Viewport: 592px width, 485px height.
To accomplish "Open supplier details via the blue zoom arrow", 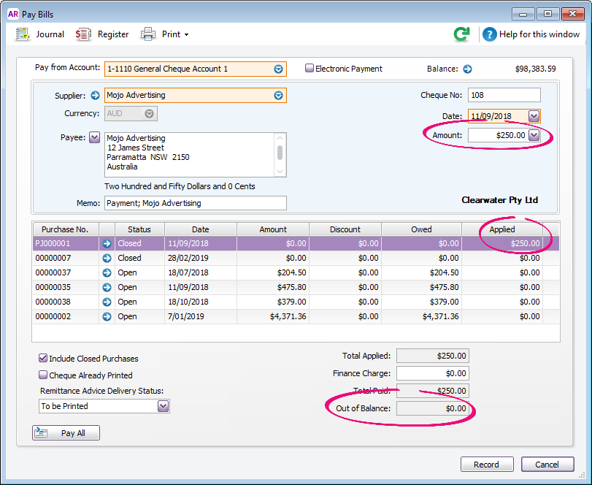I will 94,95.
